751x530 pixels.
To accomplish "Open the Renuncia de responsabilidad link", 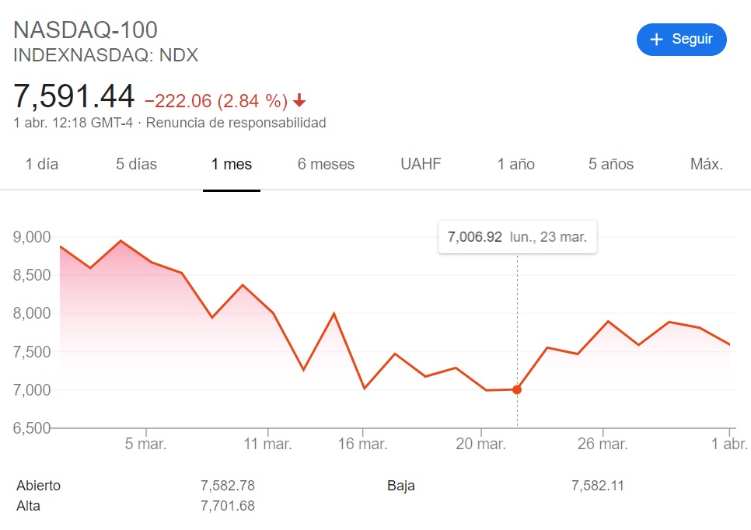I will [236, 123].
